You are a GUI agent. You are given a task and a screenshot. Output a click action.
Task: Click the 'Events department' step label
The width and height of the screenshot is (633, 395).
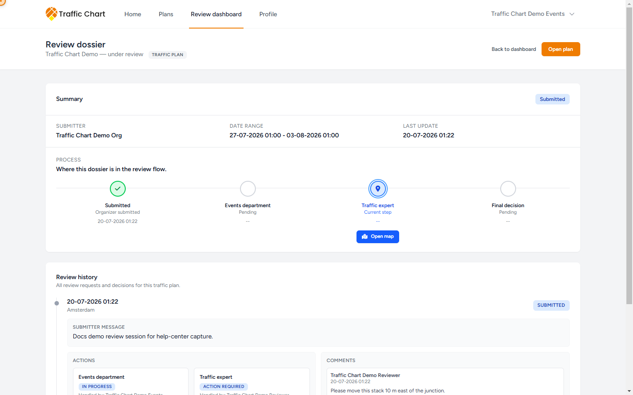pyautogui.click(x=248, y=205)
